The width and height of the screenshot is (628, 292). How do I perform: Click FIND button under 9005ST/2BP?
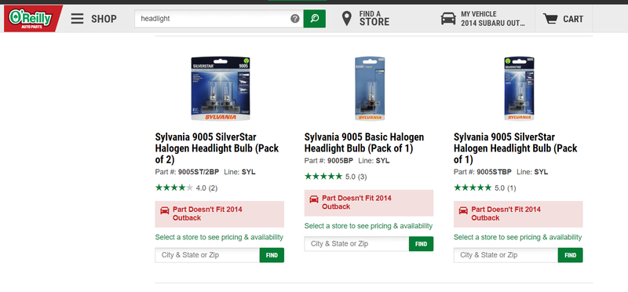click(272, 255)
